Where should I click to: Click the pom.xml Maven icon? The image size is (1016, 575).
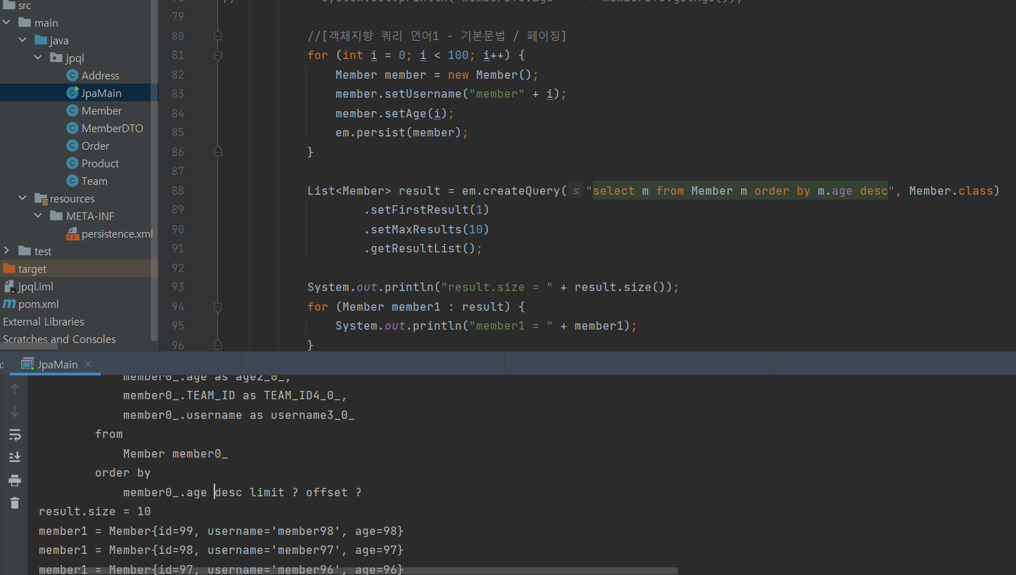[x=9, y=304]
